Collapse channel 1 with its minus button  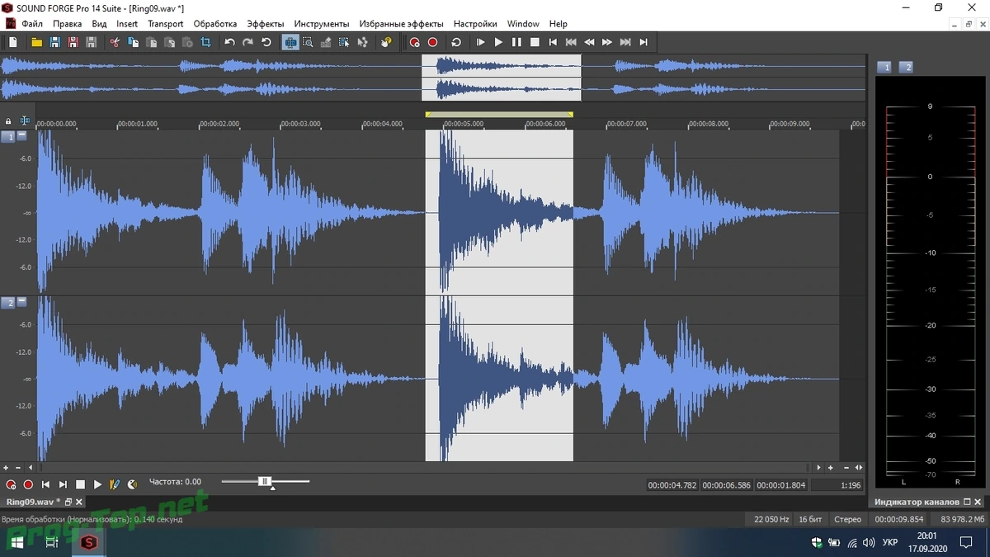coord(21,136)
